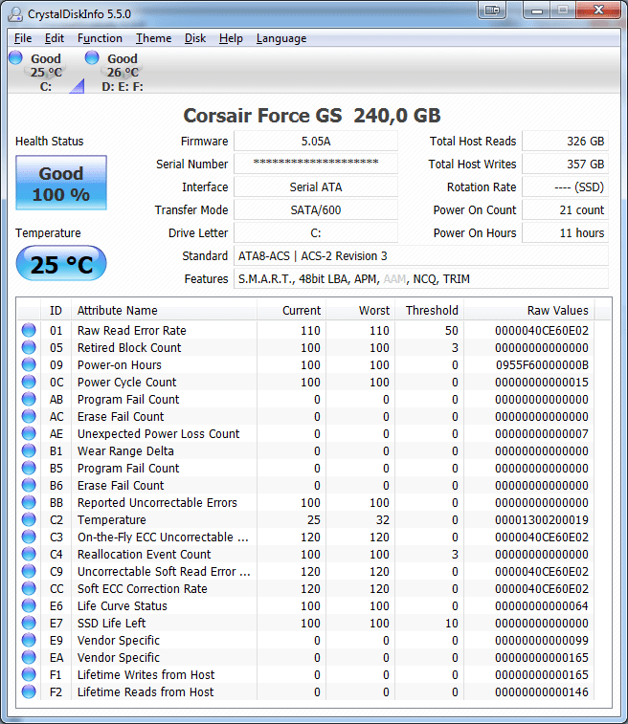
Task: Click raw value 00000000000146
Action: click(542, 691)
